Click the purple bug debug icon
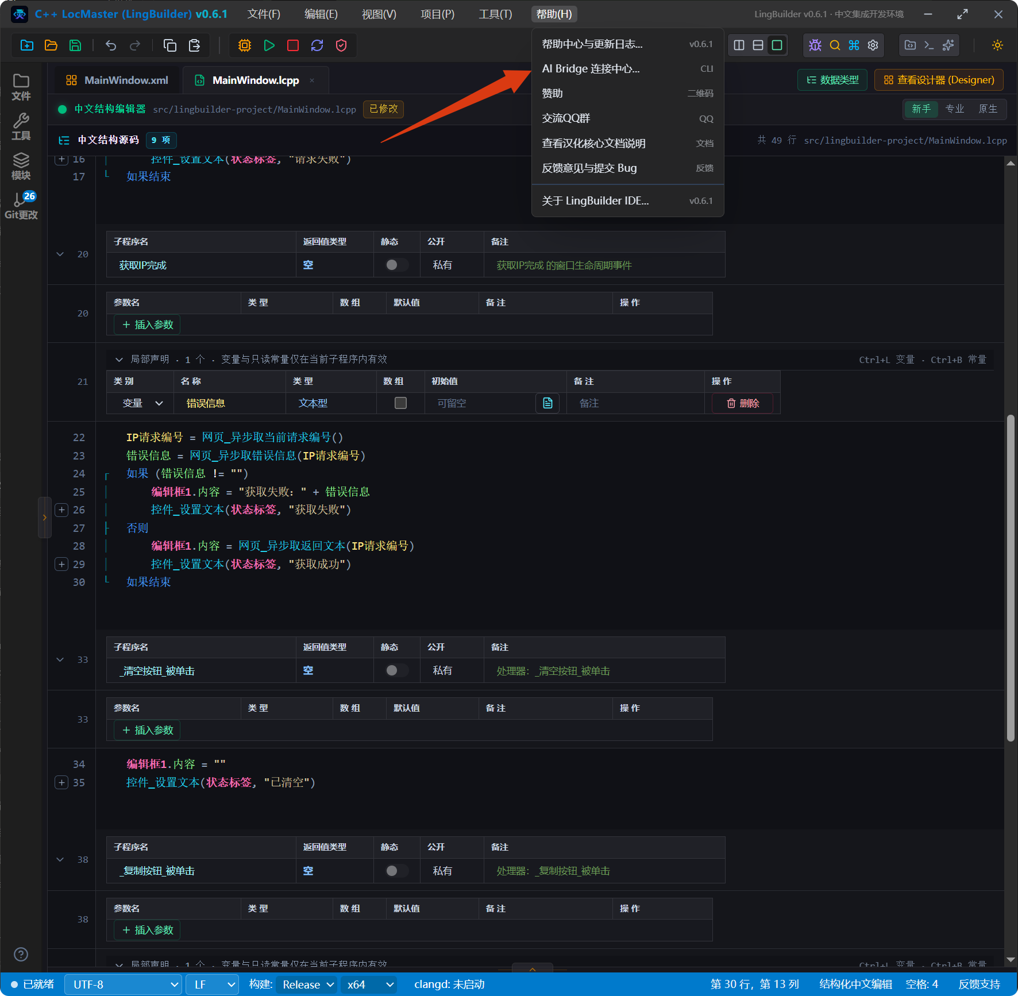 (815, 45)
